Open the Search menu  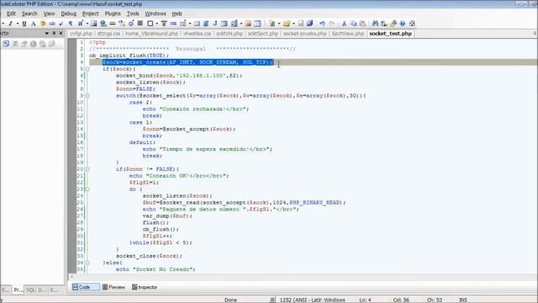coord(29,13)
